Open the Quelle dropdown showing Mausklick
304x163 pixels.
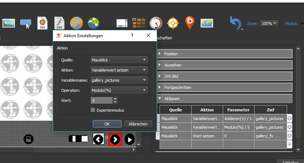(119, 60)
